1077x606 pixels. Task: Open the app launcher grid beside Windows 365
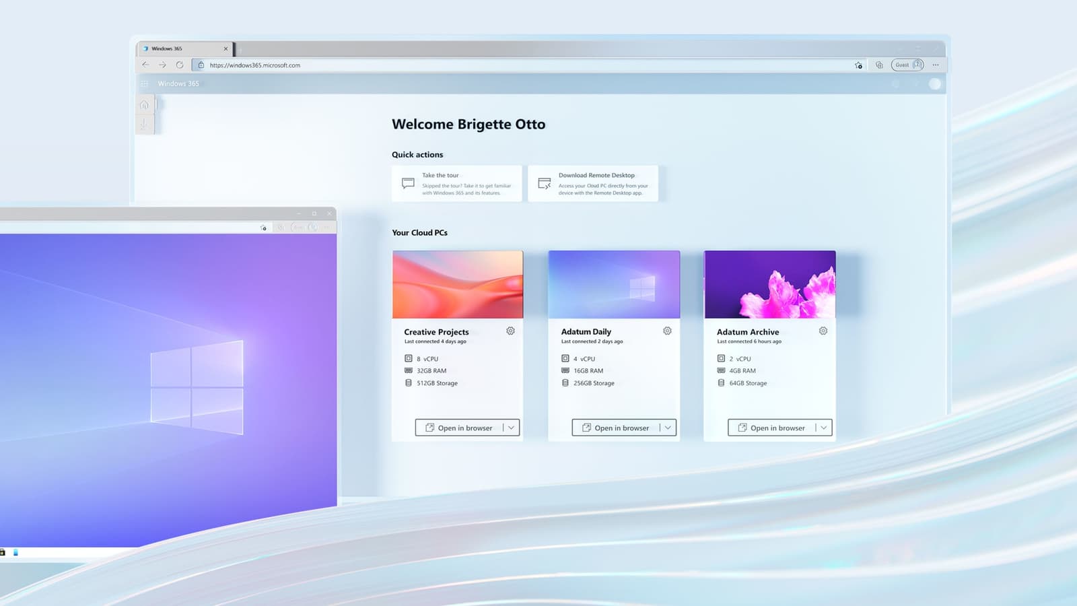[x=144, y=83]
